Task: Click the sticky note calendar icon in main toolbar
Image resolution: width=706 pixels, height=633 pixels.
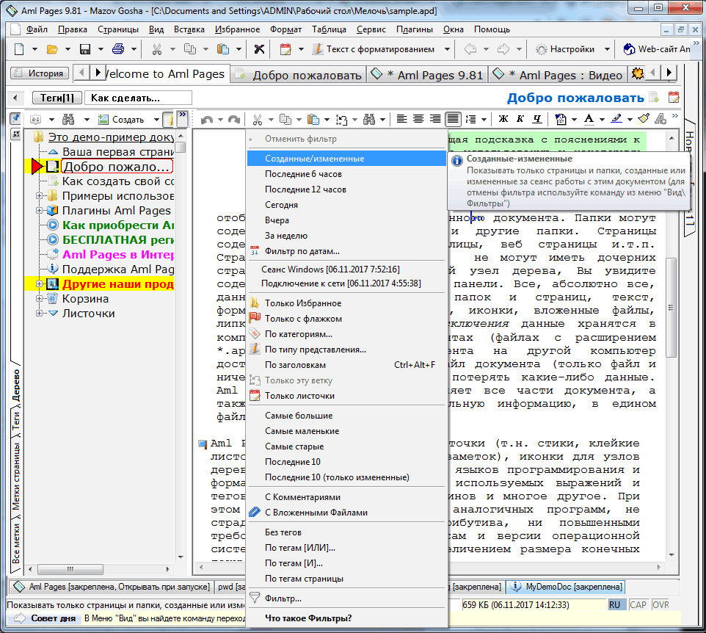Action: click(285, 49)
